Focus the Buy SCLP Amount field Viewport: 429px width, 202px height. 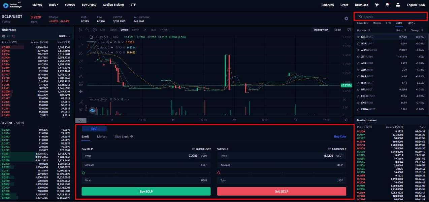coord(146,165)
